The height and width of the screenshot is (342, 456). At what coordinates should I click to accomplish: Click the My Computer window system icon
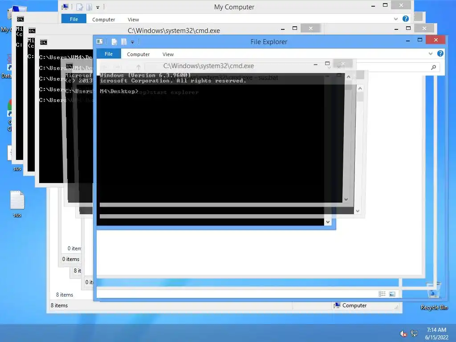(x=65, y=7)
